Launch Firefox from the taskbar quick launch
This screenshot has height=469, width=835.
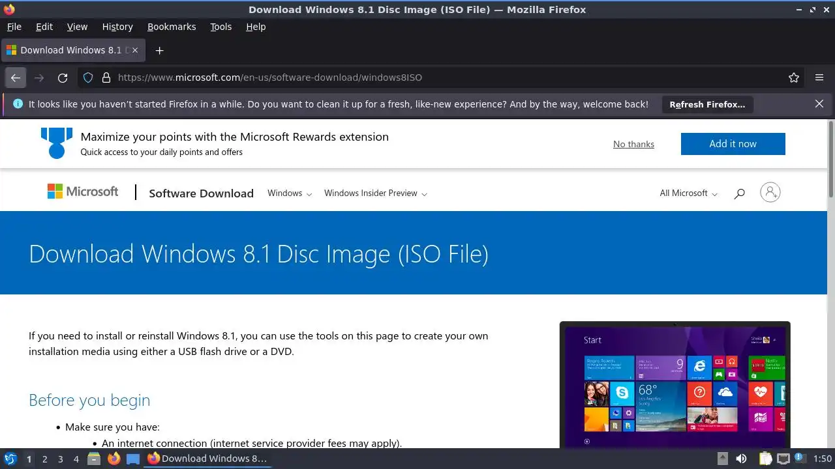click(x=114, y=459)
